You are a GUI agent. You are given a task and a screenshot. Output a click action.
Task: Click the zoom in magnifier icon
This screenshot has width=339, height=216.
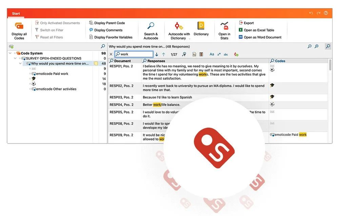(x=317, y=46)
